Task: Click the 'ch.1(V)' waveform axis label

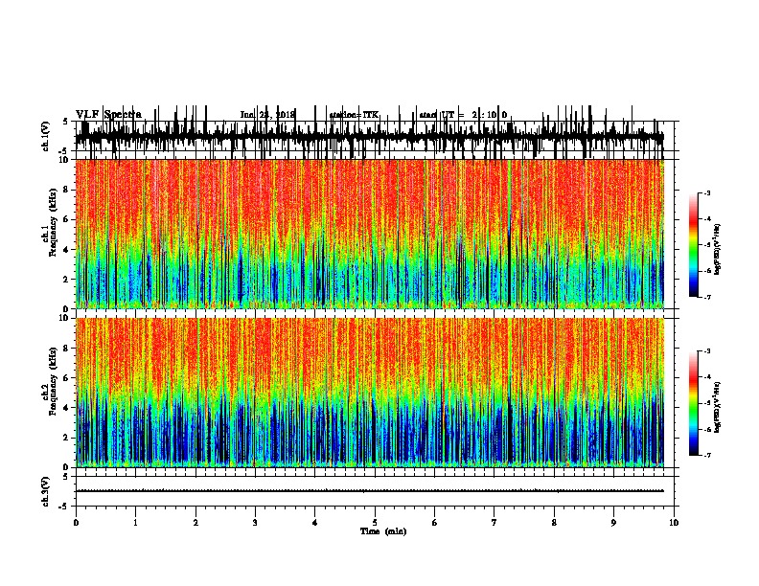Action: point(46,136)
